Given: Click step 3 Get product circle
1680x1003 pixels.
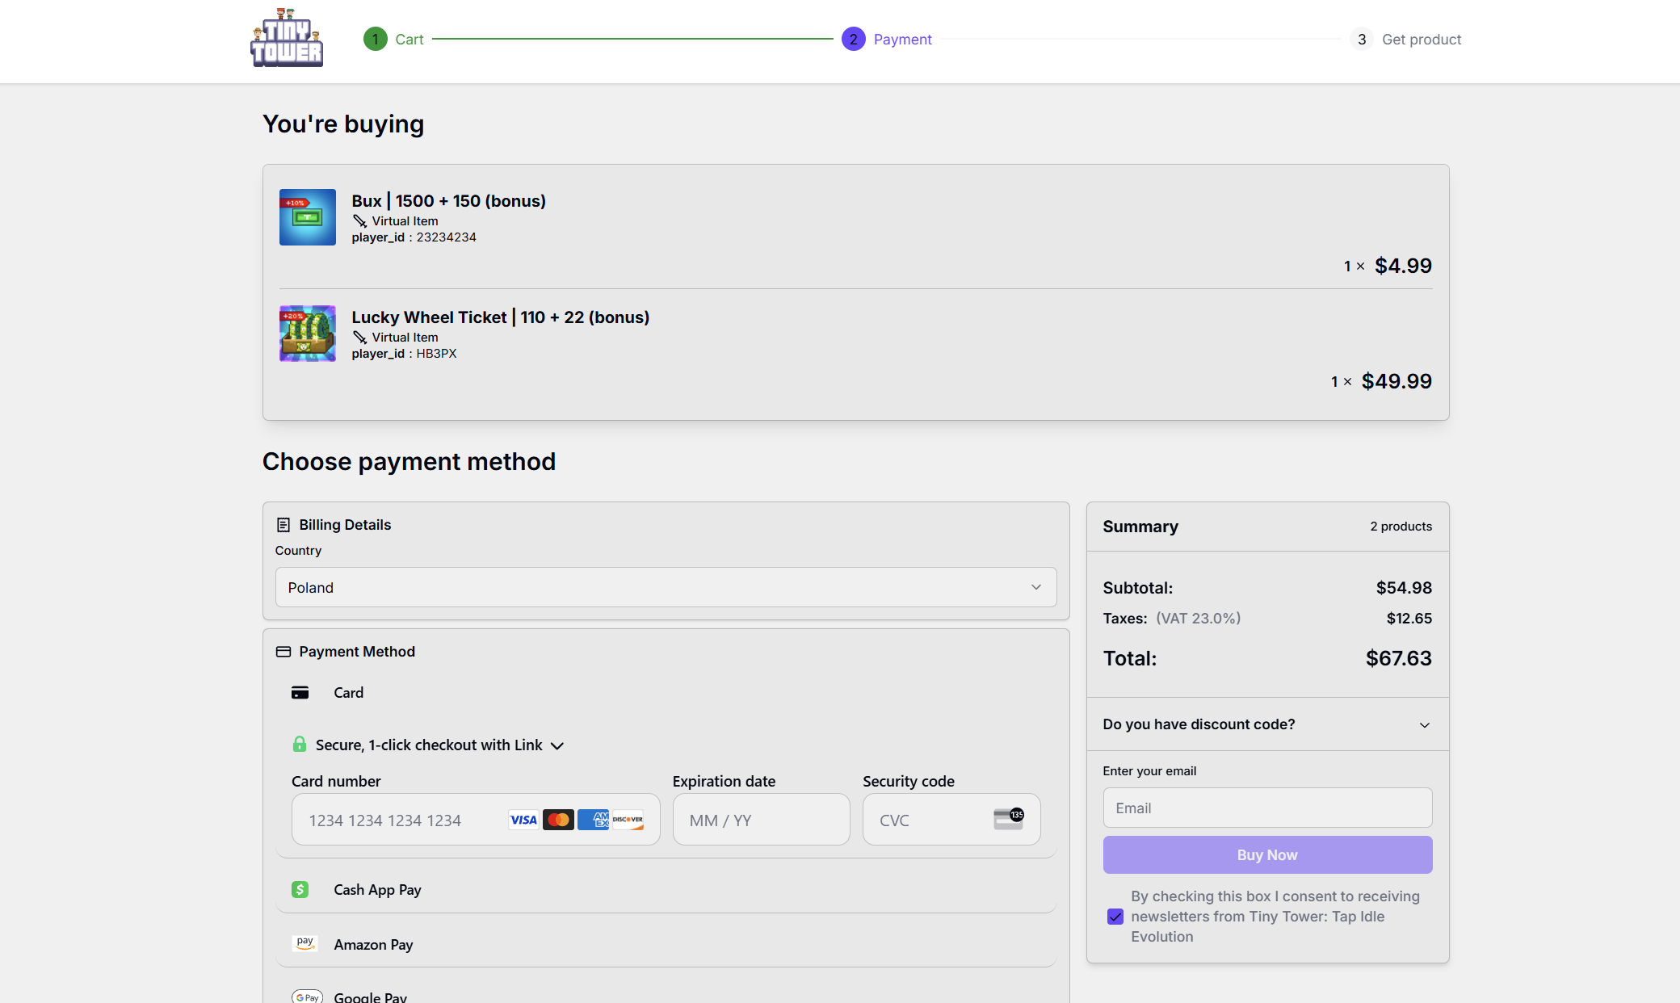Looking at the screenshot, I should point(1361,39).
